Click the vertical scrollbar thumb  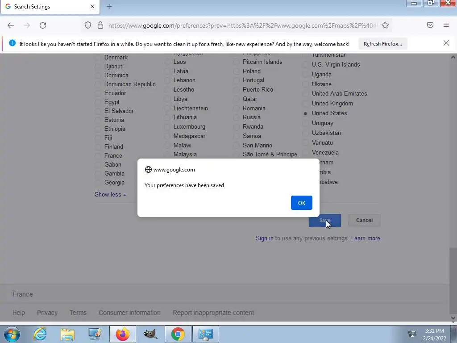point(453,281)
